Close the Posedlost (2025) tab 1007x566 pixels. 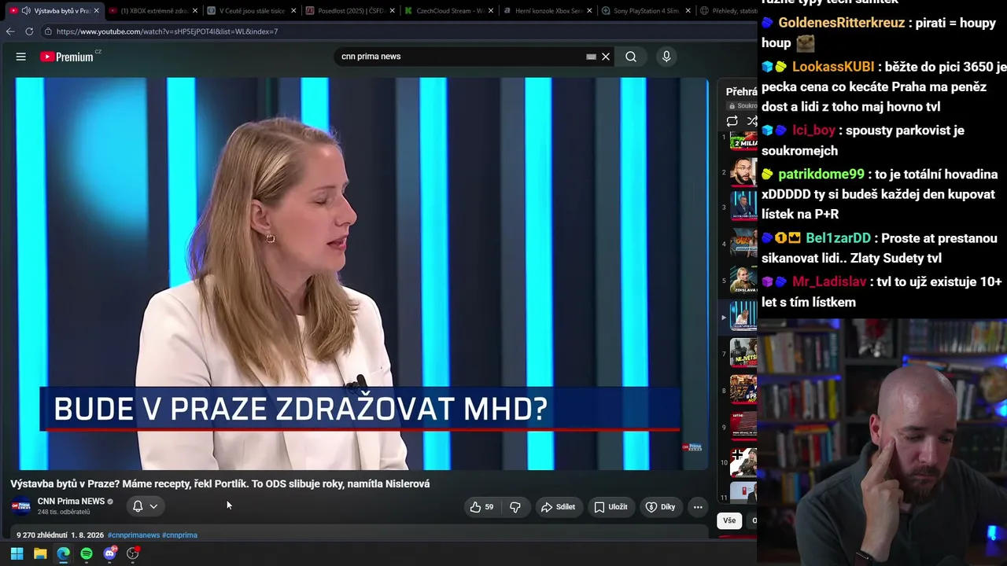[x=393, y=11]
